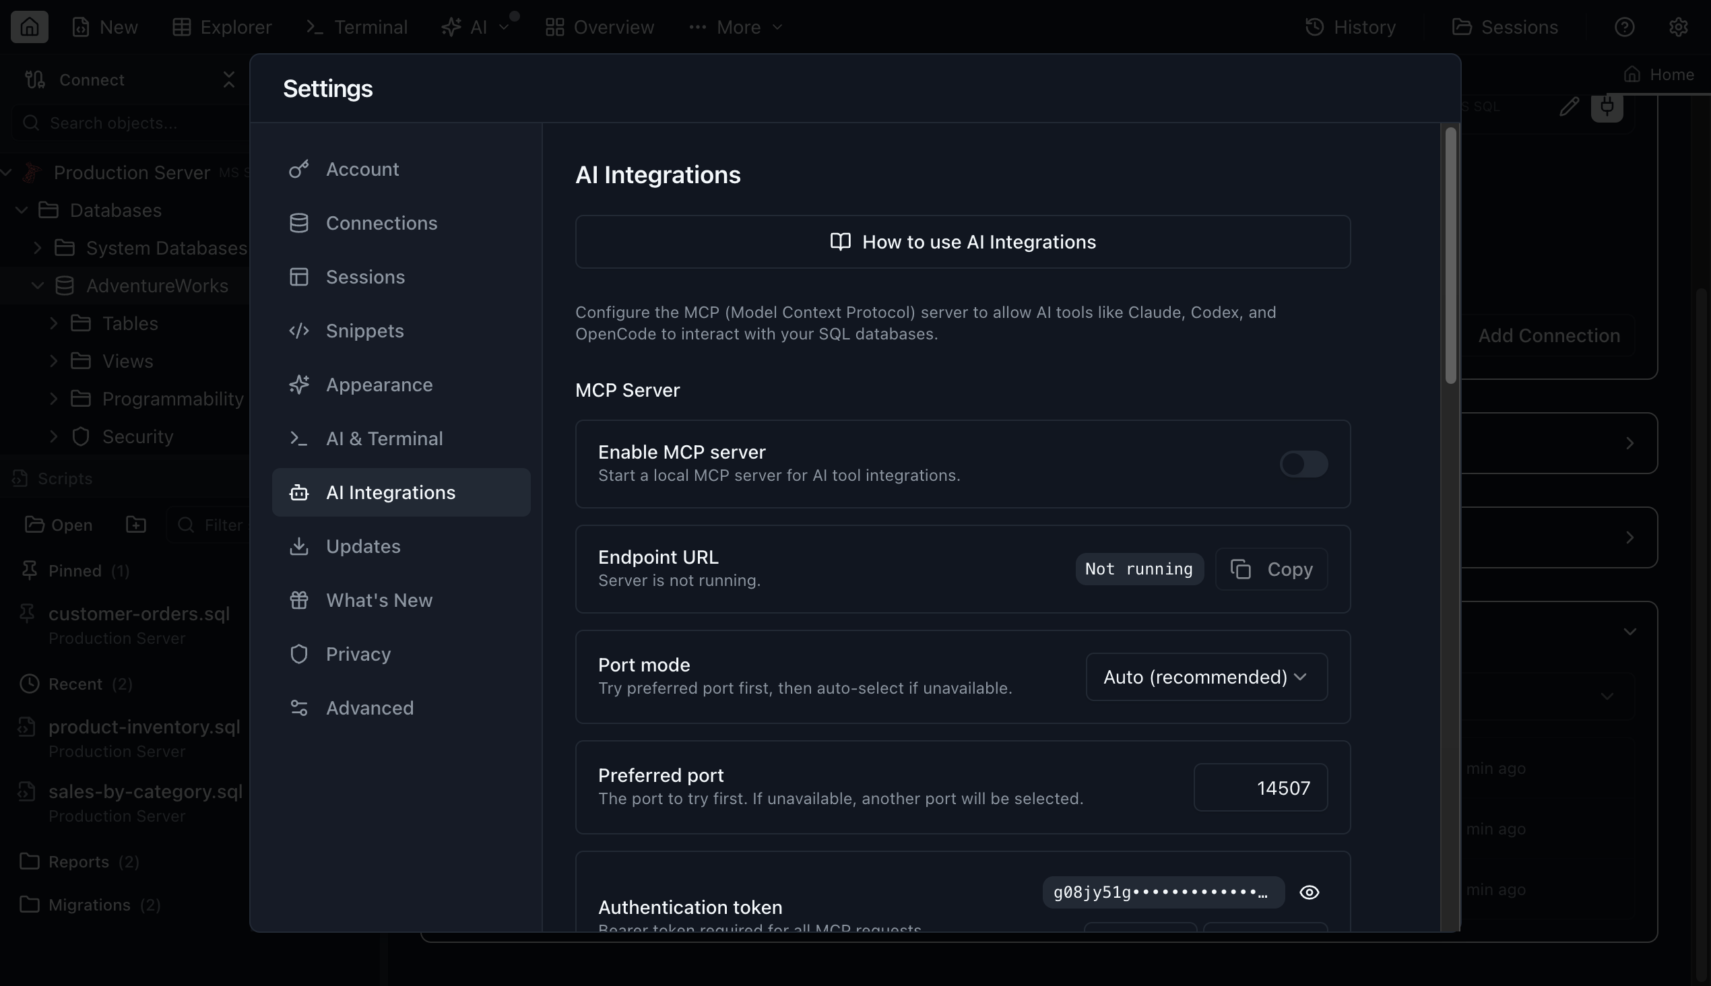Open the Explorer panel icon
1711x986 pixels.
pos(181,27)
